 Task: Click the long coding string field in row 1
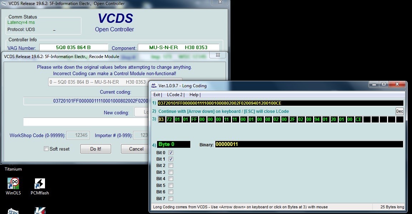(x=280, y=103)
